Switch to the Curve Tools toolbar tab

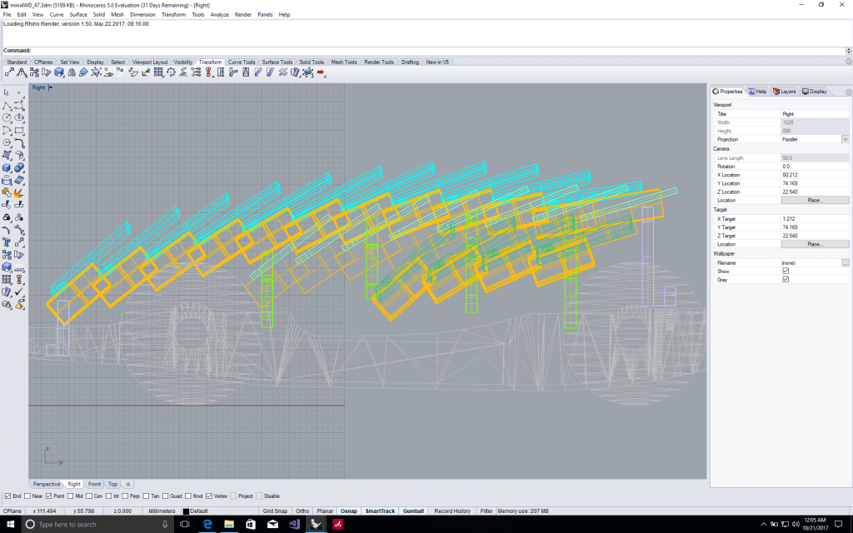(x=242, y=62)
